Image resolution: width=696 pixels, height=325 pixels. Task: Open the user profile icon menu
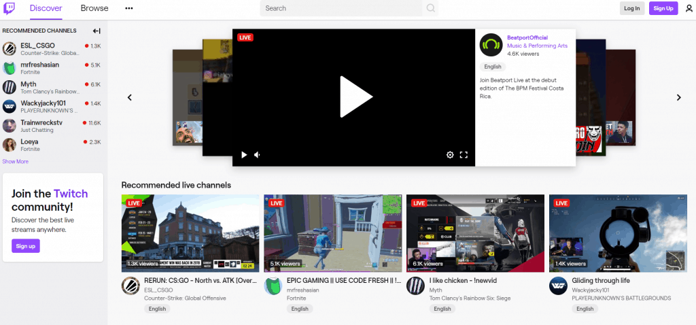[x=689, y=8]
